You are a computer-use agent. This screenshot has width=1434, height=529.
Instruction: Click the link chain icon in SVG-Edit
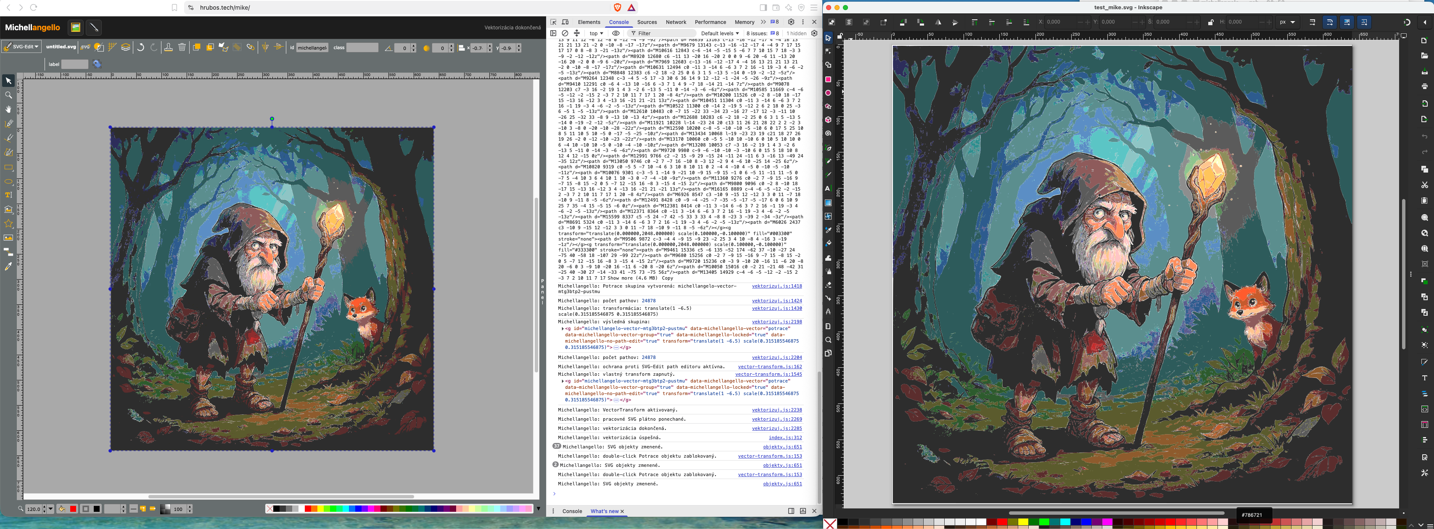(x=251, y=47)
